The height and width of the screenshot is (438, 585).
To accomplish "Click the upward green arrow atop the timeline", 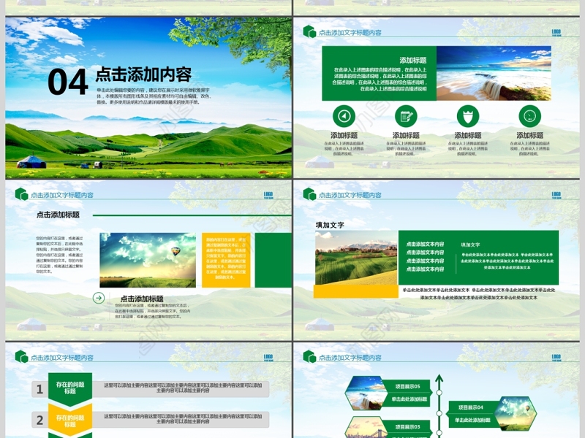I will [439, 377].
